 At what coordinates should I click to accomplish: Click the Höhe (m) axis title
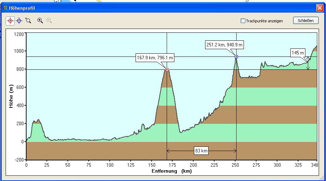[x=11, y=96]
